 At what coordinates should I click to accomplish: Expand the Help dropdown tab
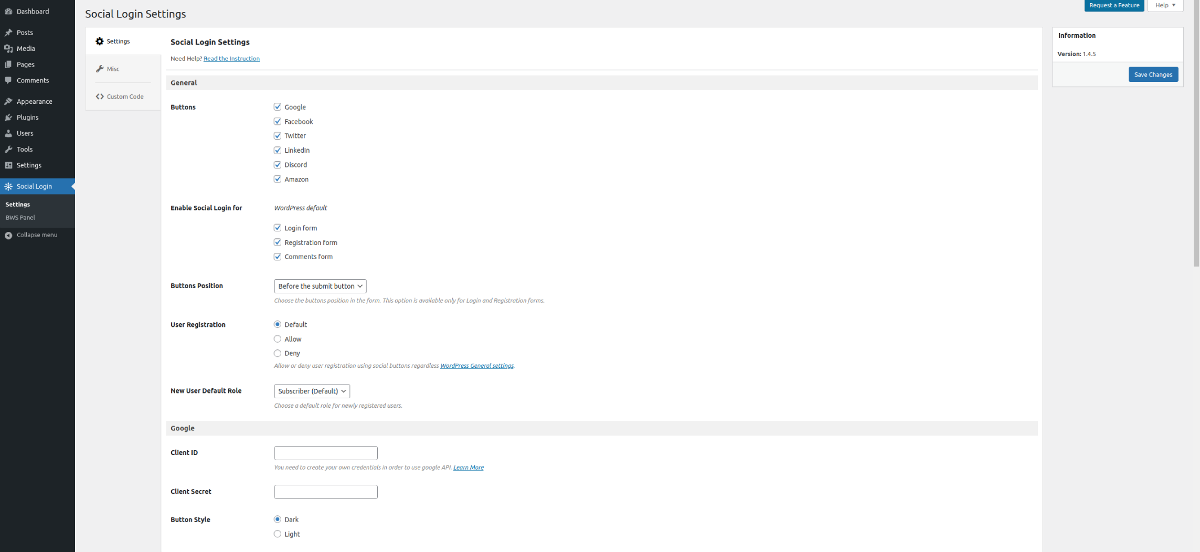[x=1165, y=5]
